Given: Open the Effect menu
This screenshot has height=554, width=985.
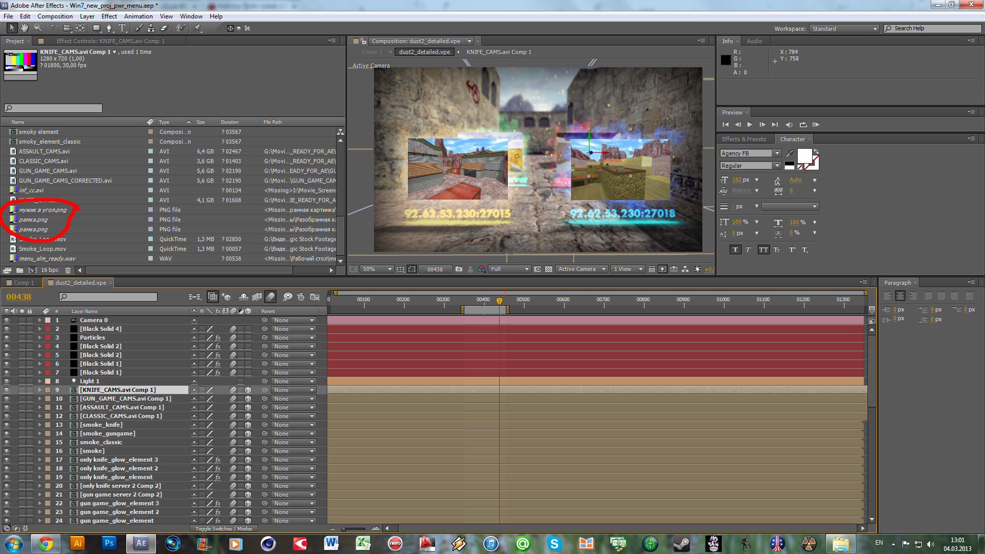Looking at the screenshot, I should 109,16.
